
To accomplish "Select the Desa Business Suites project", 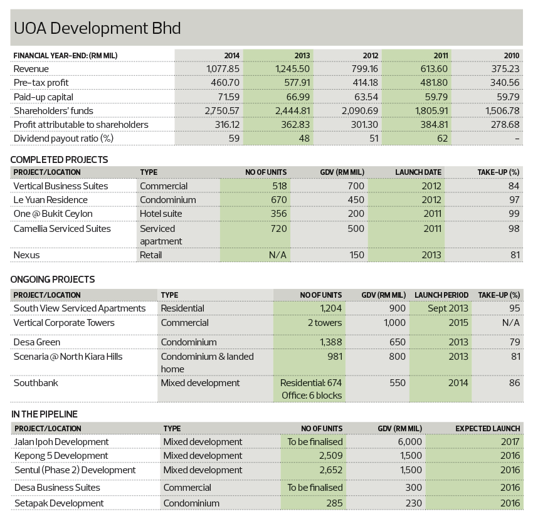I will point(58,488).
